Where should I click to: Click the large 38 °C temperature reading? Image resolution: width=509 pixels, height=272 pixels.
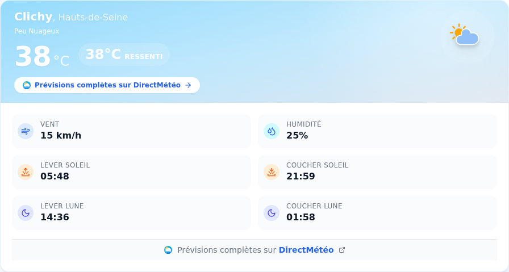pyautogui.click(x=42, y=56)
